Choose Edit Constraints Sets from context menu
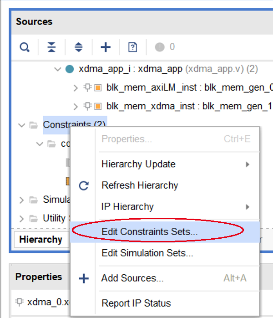 point(149,231)
